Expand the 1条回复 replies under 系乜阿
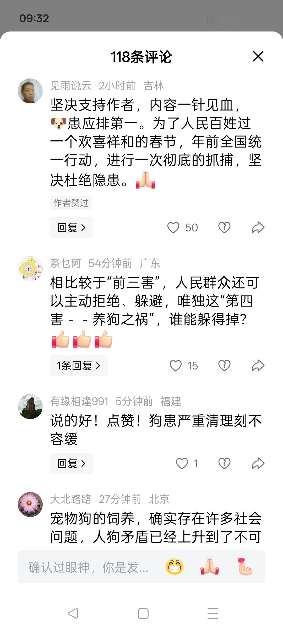Screen dimensions: 283x633 pyautogui.click(x=79, y=366)
